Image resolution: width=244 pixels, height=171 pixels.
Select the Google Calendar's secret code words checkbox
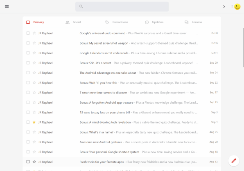coord(28,53)
